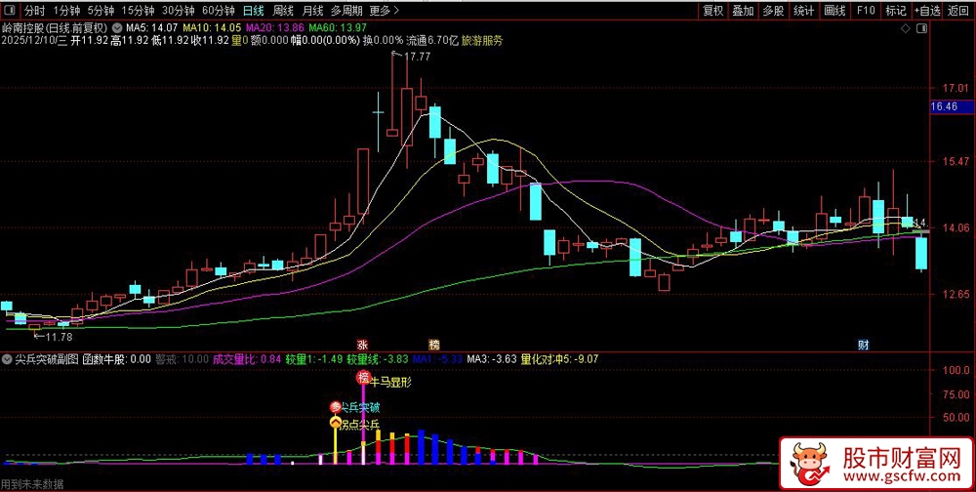The image size is (976, 492).
Task: Click the 牛马显形 signal label
Action: coord(391,381)
